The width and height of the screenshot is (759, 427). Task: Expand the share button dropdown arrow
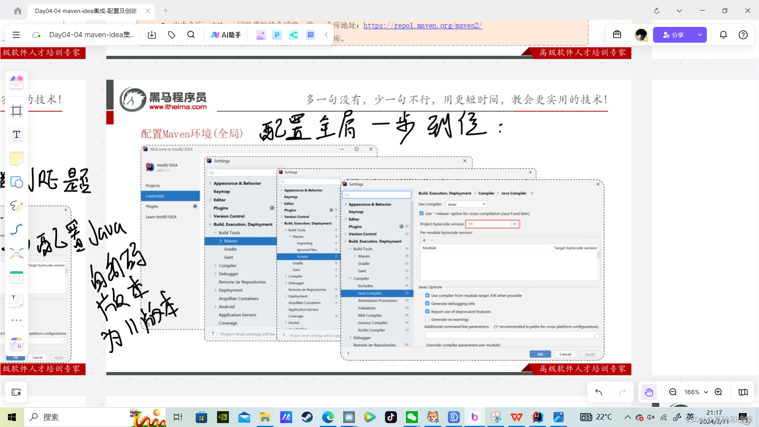coord(700,35)
